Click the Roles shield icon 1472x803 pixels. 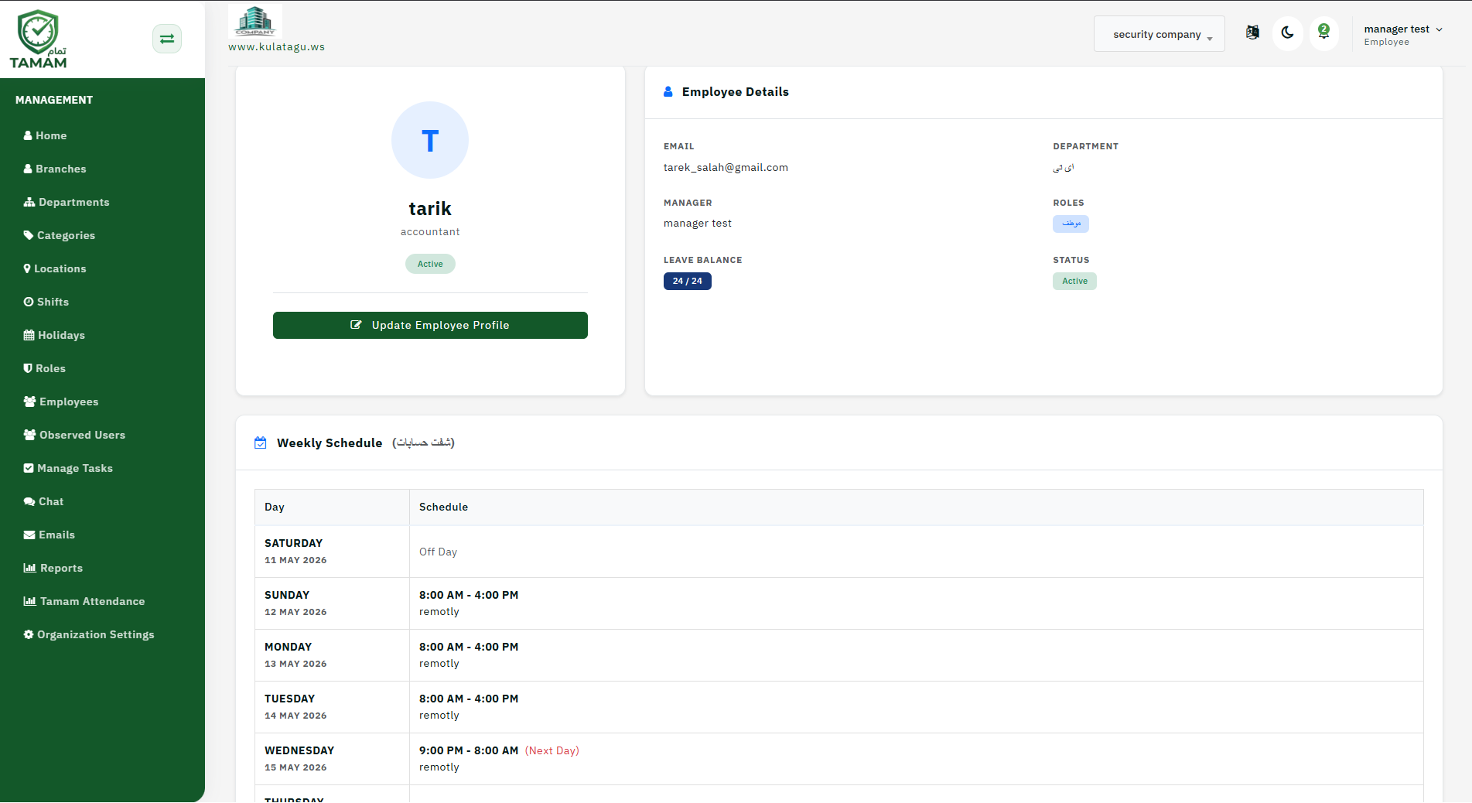28,368
